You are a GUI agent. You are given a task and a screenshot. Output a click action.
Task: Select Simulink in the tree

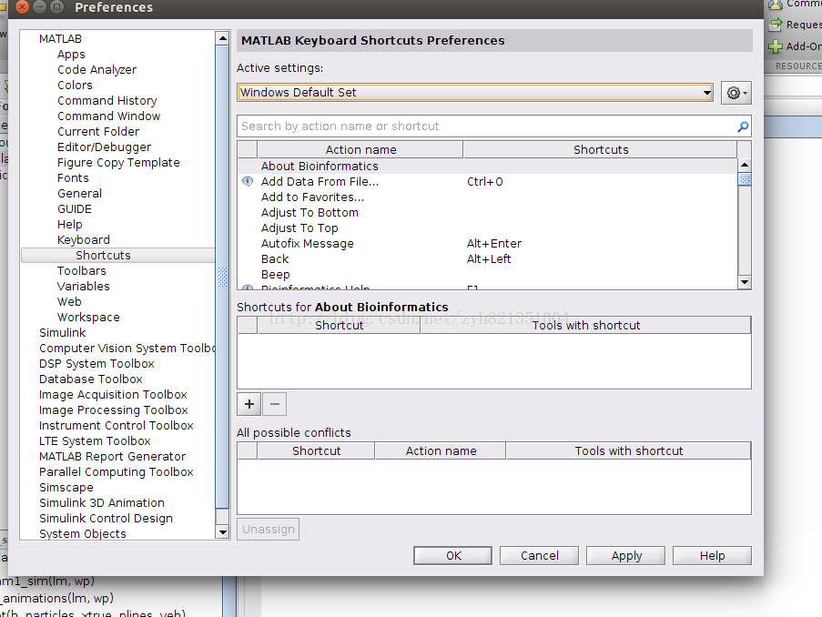point(63,333)
